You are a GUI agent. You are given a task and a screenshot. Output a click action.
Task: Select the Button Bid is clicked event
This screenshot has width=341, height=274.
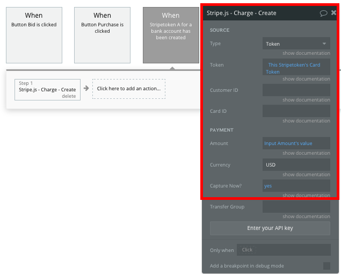(x=34, y=35)
